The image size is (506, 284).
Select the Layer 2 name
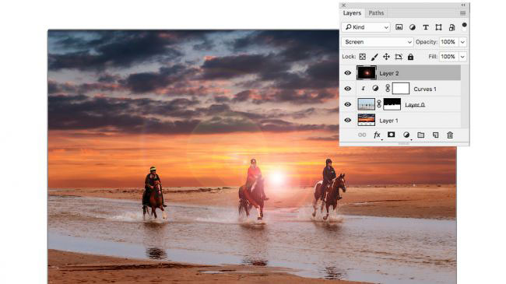[x=389, y=74]
